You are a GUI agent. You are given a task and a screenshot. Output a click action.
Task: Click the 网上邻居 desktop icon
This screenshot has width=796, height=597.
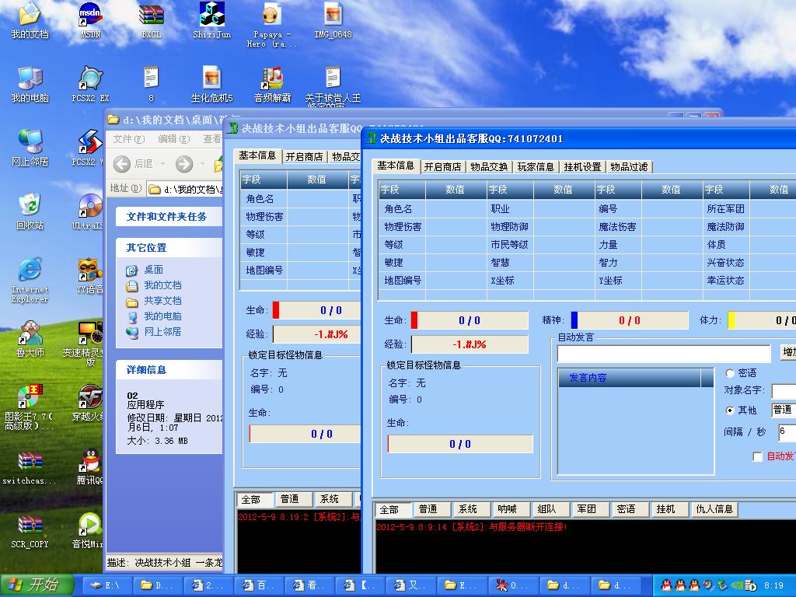[x=30, y=148]
